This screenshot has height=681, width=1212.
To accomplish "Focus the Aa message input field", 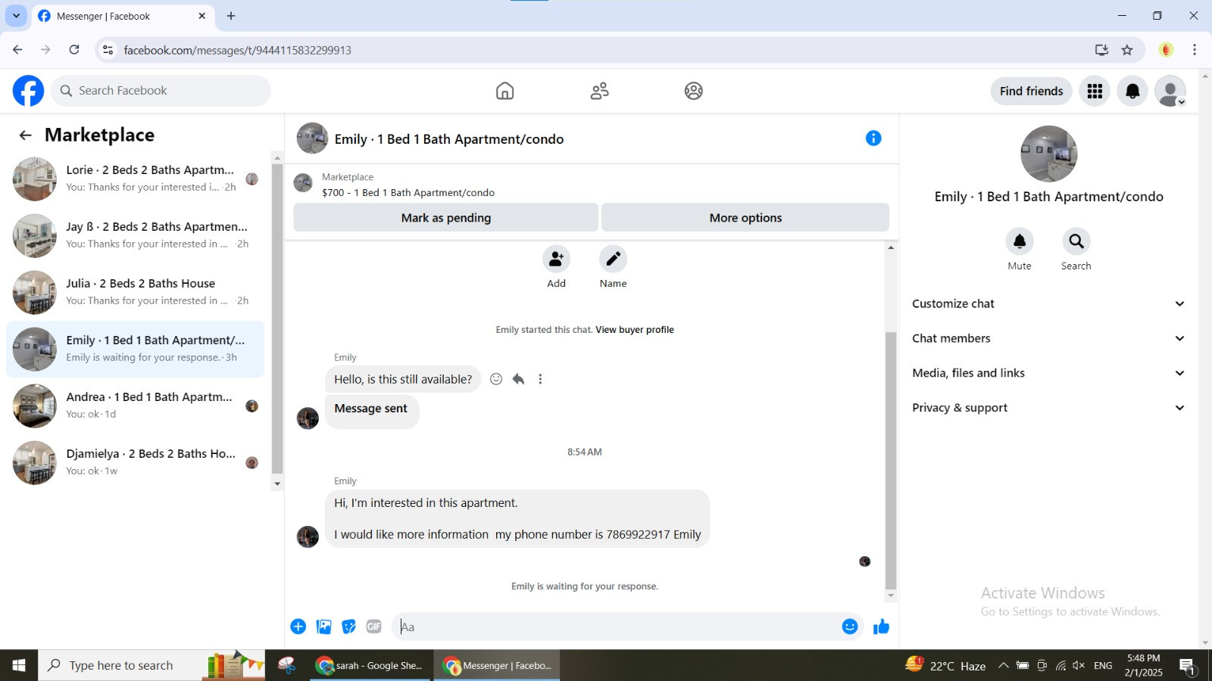I will (617, 627).
